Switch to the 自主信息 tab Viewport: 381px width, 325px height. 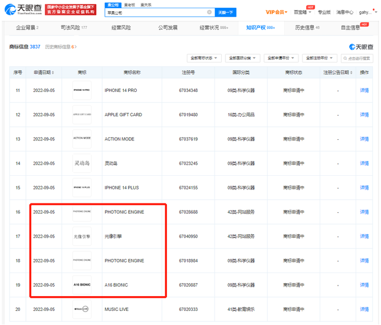351,28
